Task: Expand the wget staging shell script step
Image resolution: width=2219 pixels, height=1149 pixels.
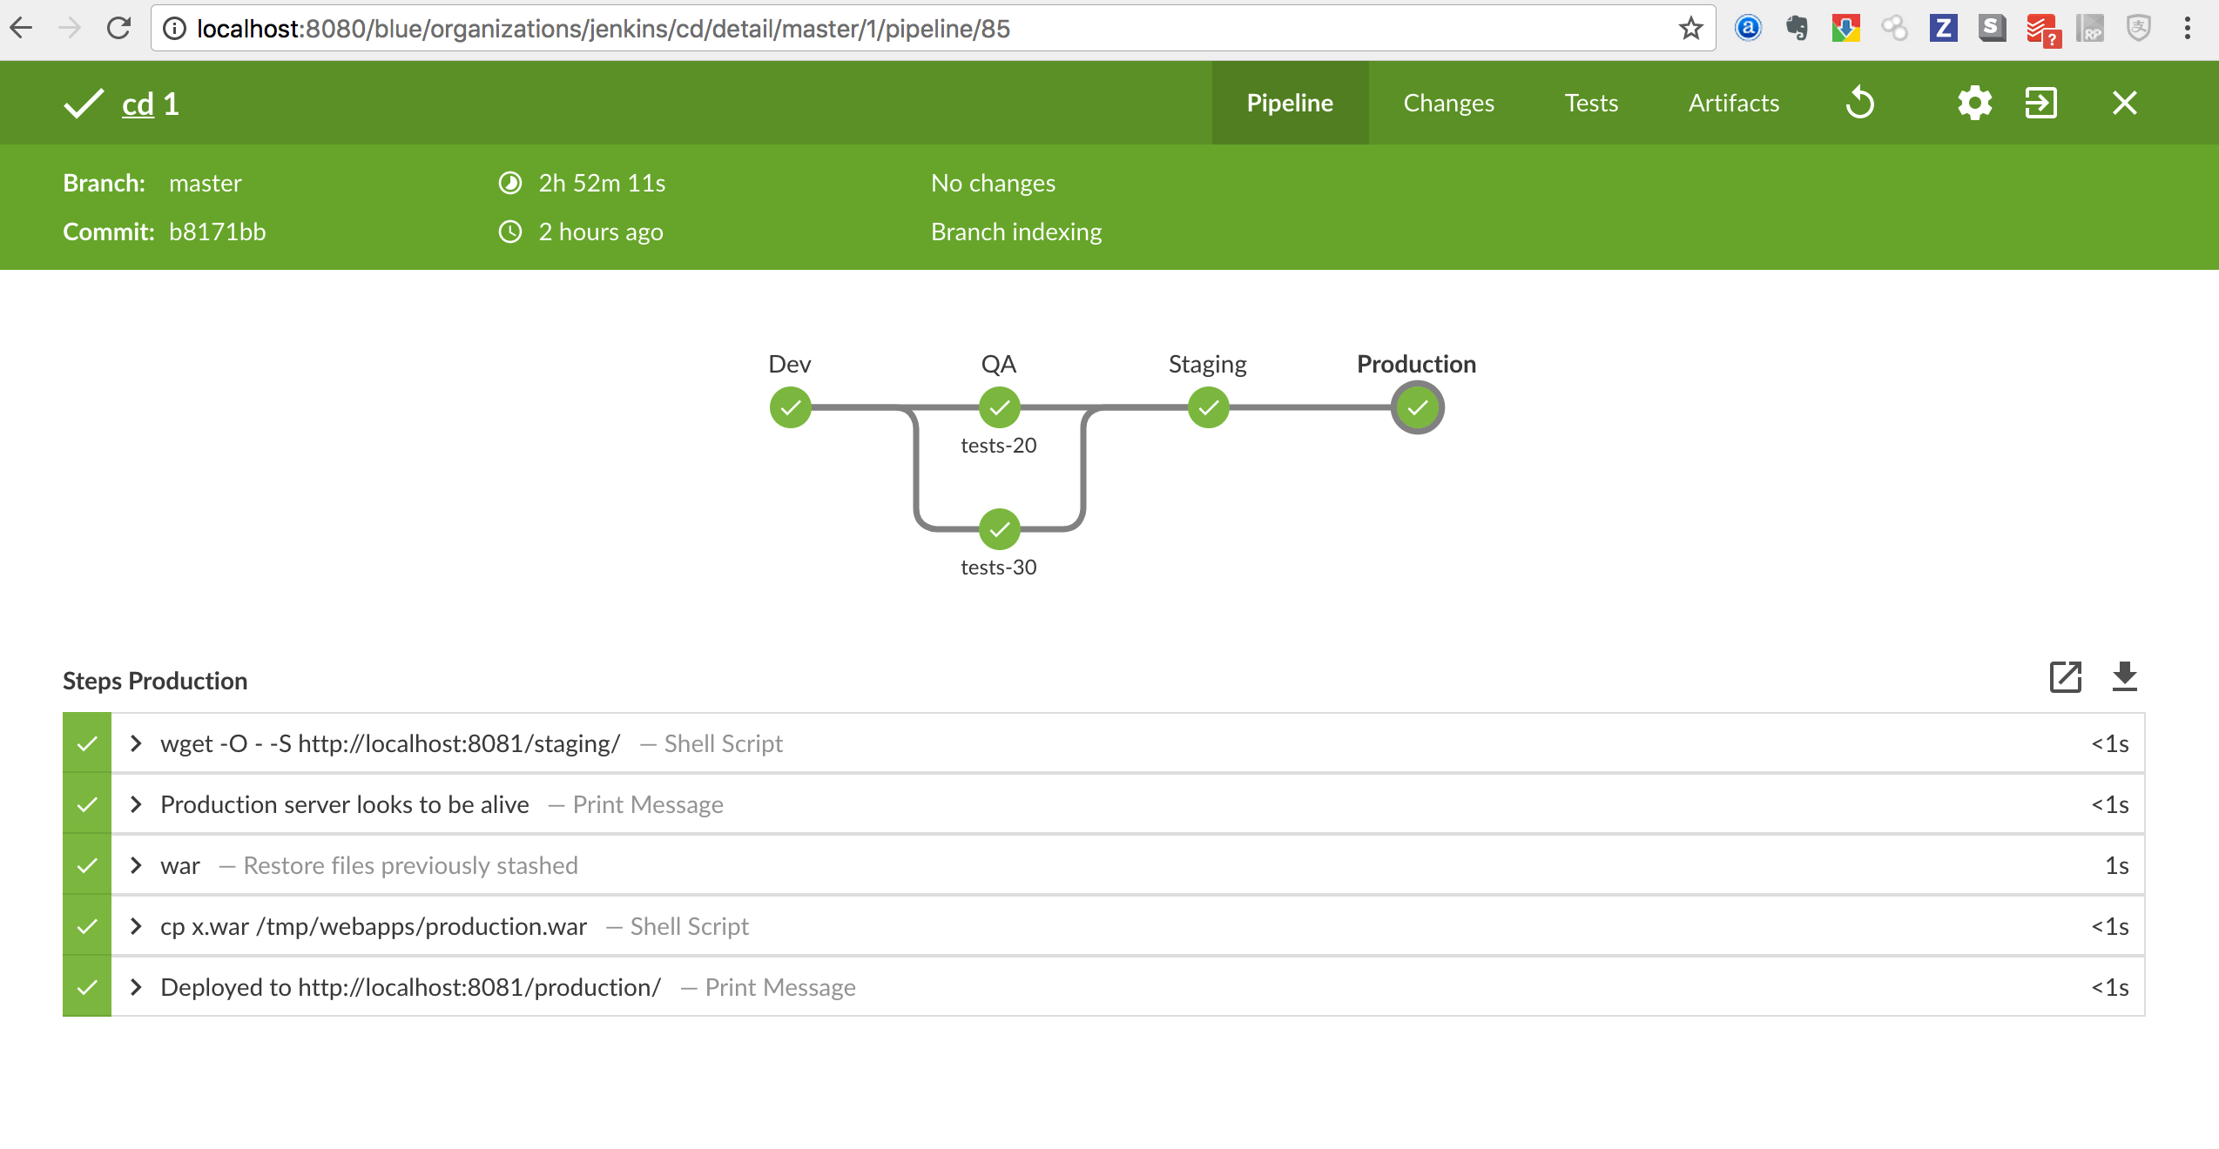Action: 136,743
